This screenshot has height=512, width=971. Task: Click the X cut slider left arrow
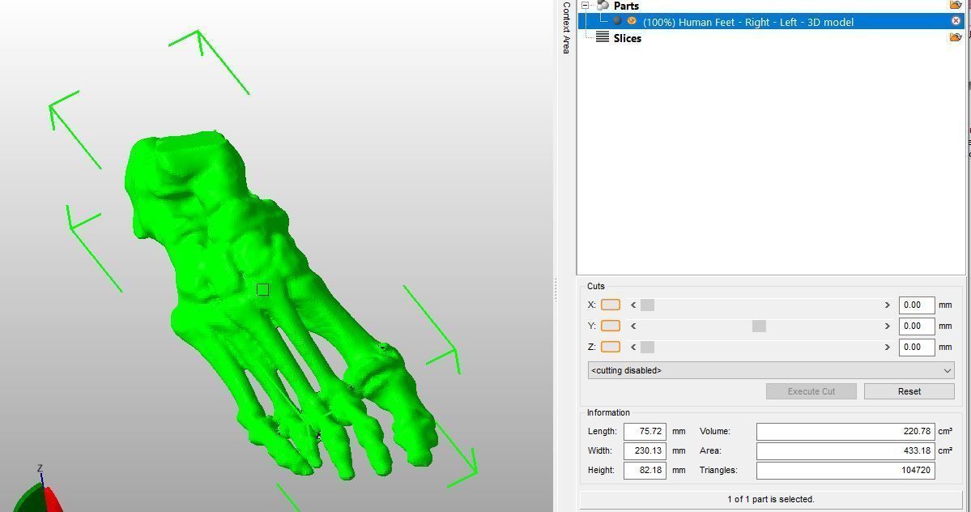(633, 305)
